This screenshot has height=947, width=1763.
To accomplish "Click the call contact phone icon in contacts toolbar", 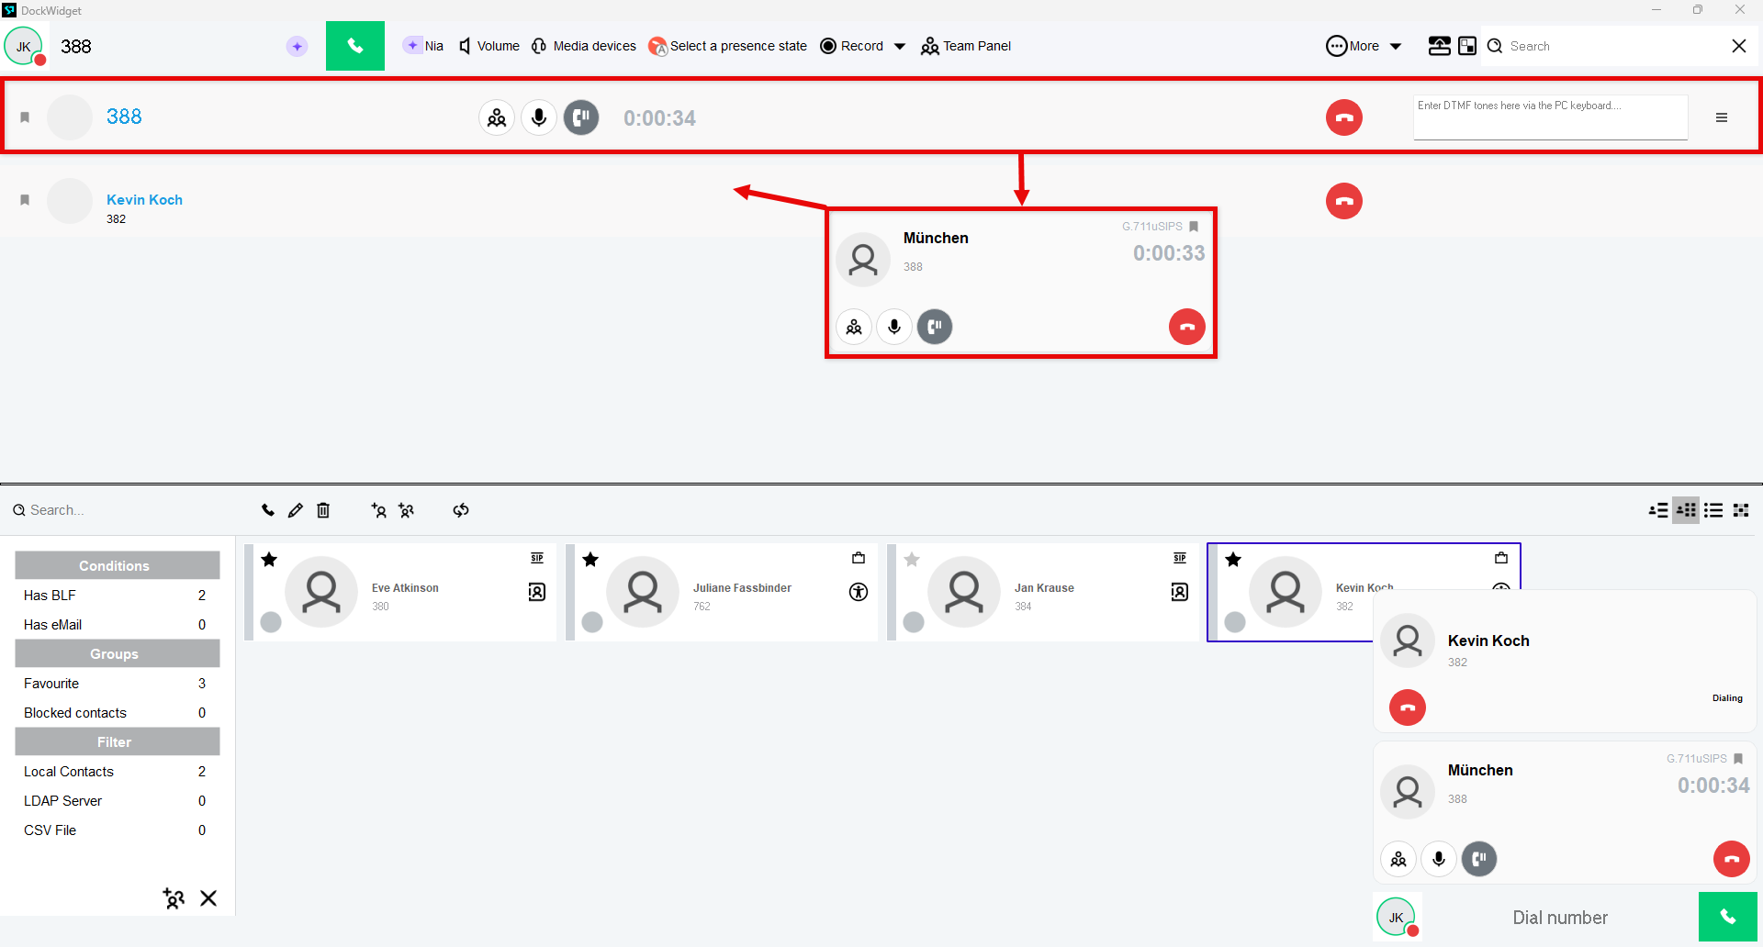I will pos(268,510).
